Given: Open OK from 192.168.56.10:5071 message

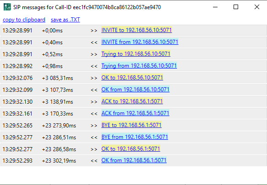Looking at the screenshot, I should pyautogui.click(x=136, y=90).
